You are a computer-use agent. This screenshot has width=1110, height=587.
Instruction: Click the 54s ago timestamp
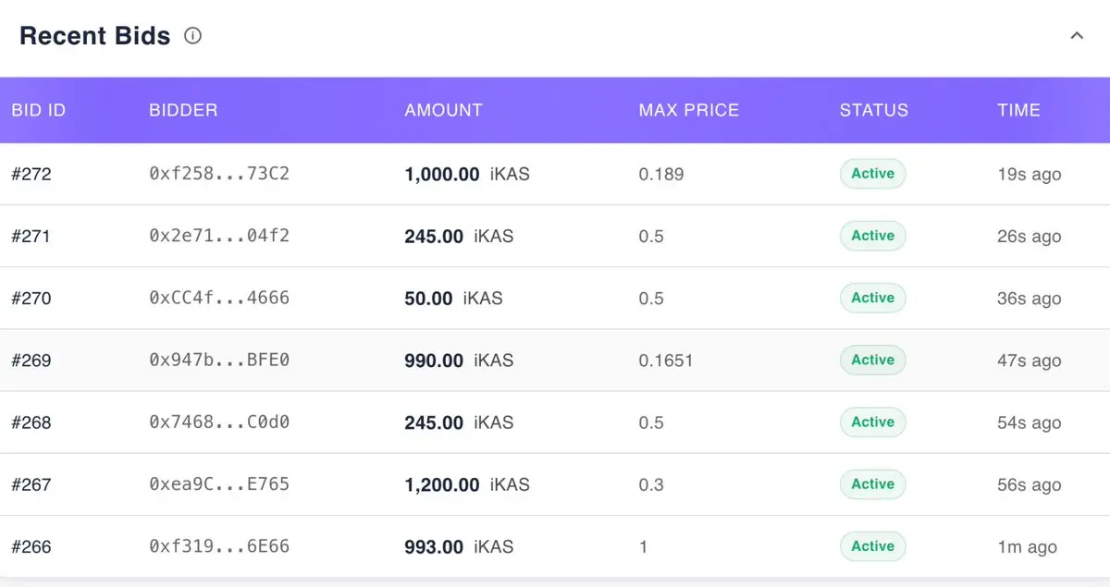[1029, 422]
